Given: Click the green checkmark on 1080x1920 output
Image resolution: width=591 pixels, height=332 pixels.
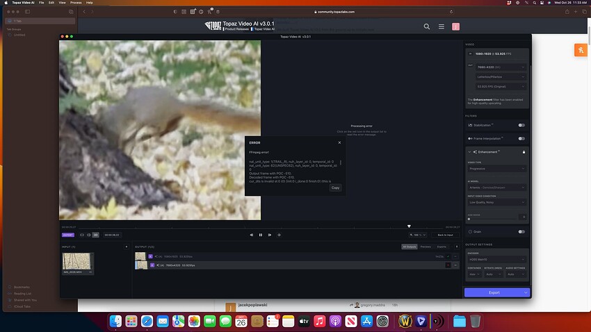Looking at the screenshot, I should coord(448,256).
